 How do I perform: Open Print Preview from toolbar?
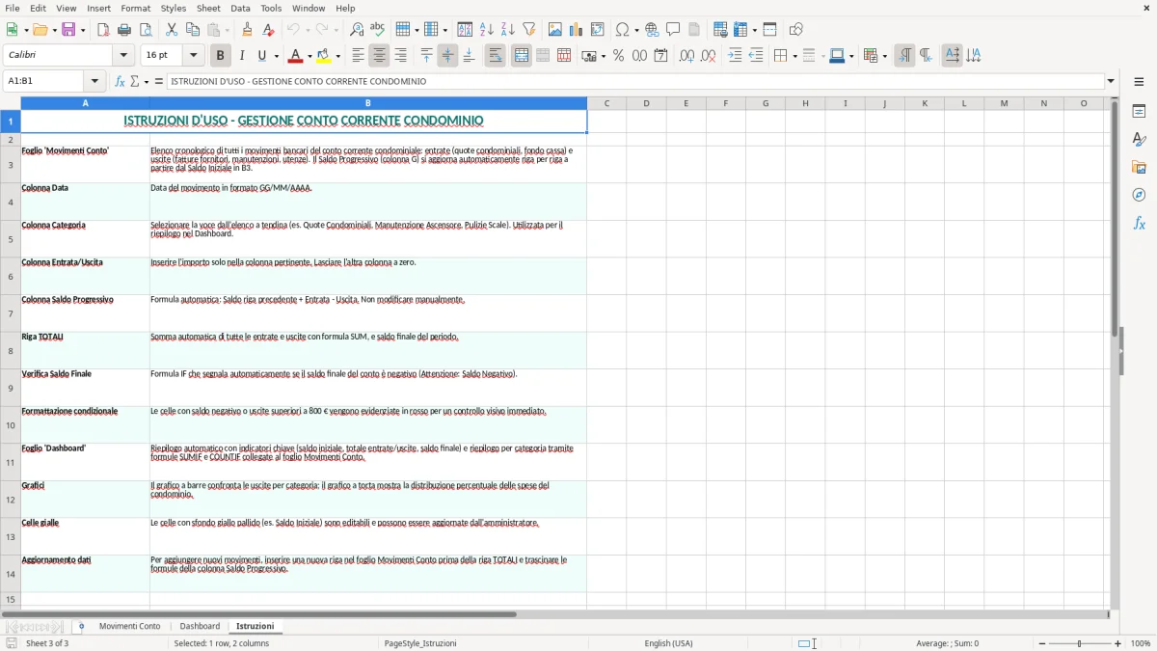[x=146, y=30]
